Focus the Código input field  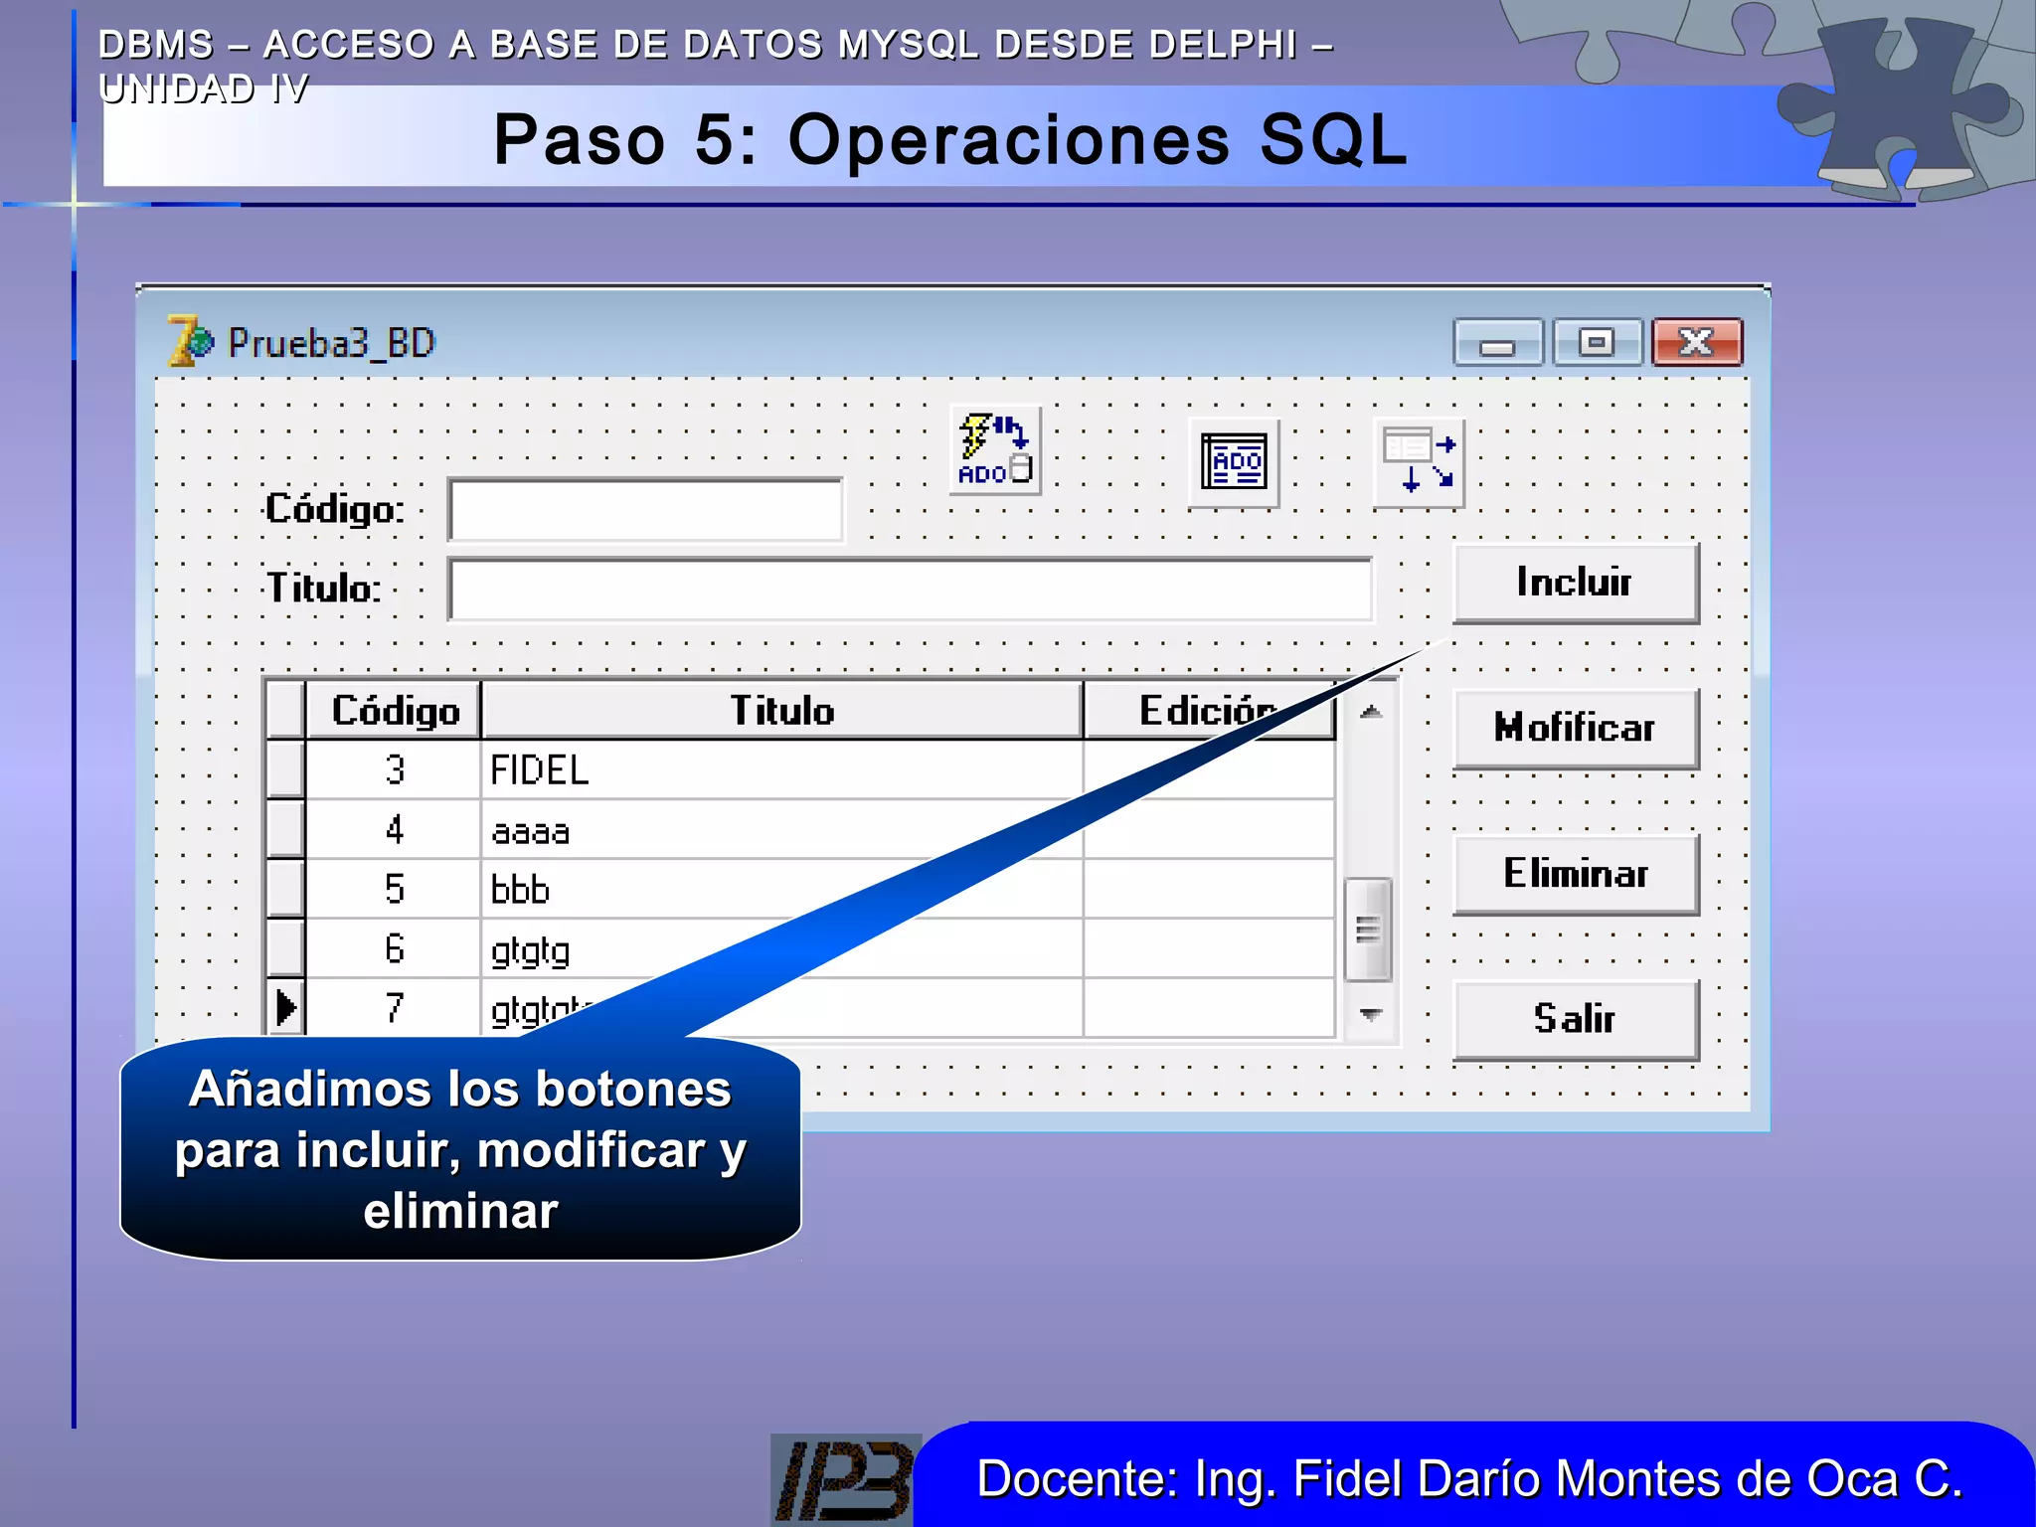point(646,510)
